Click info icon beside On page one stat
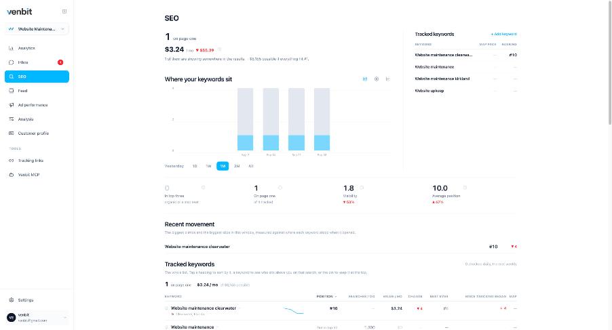Image resolution: width=612 pixels, height=330 pixels. tap(280, 188)
